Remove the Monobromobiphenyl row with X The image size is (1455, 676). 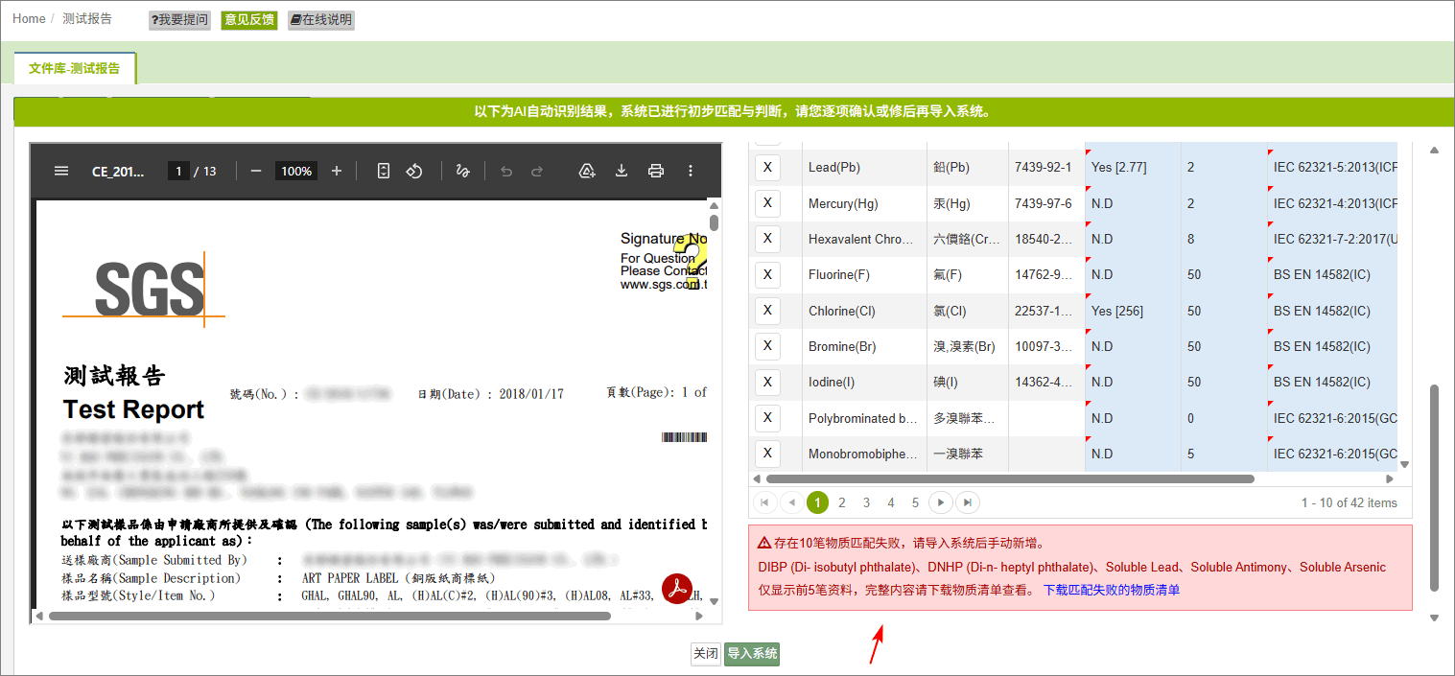pos(767,454)
